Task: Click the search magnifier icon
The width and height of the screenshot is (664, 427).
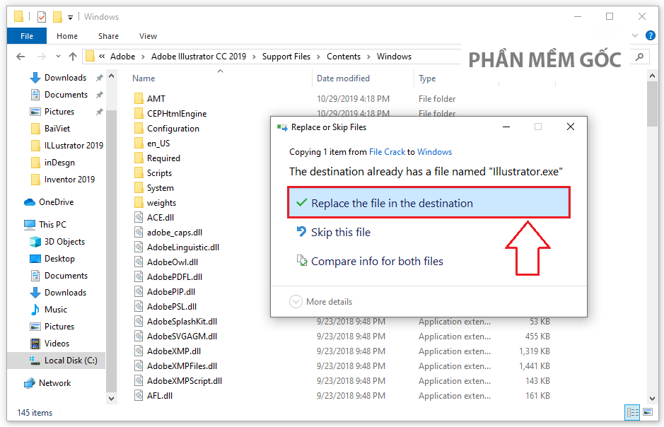Action: point(639,57)
